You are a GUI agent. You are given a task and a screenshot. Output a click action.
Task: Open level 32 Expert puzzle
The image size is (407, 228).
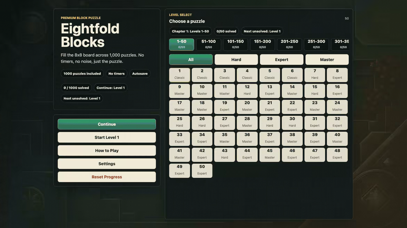(337, 123)
